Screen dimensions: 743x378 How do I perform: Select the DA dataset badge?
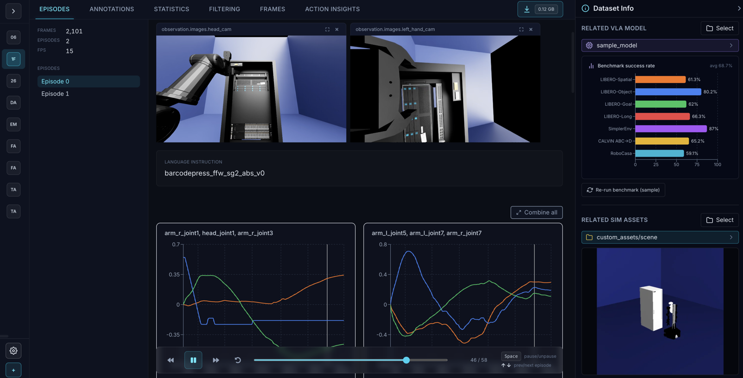coord(13,102)
